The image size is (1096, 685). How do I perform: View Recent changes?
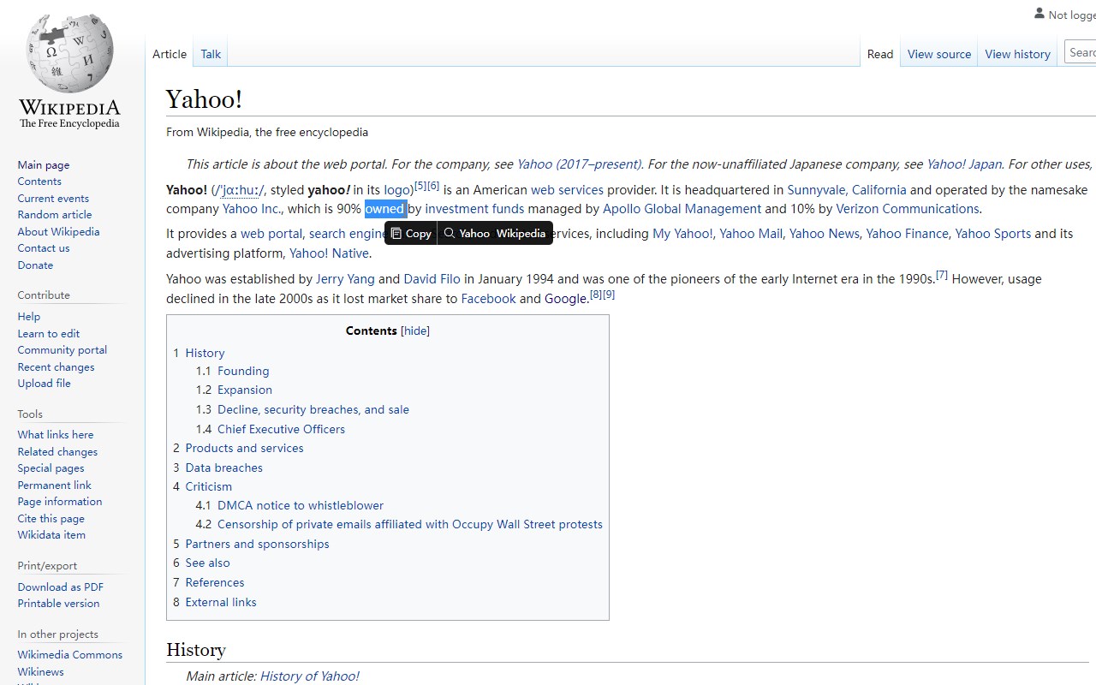(56, 367)
